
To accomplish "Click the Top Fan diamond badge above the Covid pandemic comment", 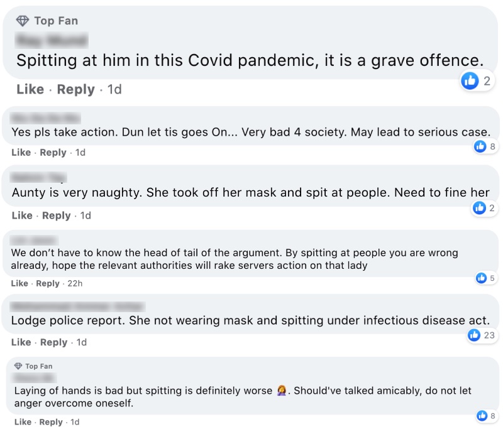I will (23, 21).
